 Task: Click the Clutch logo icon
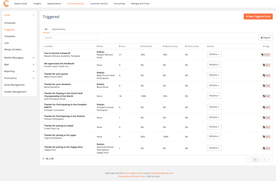[x=6, y=4]
